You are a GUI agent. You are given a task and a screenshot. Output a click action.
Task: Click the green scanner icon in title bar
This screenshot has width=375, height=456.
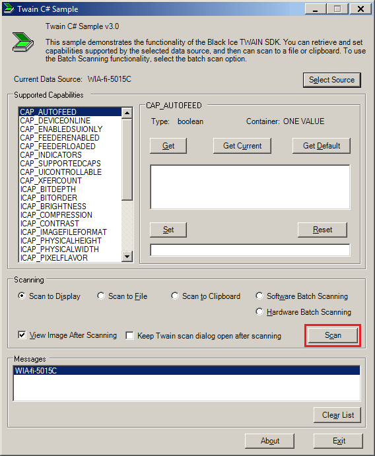point(9,9)
